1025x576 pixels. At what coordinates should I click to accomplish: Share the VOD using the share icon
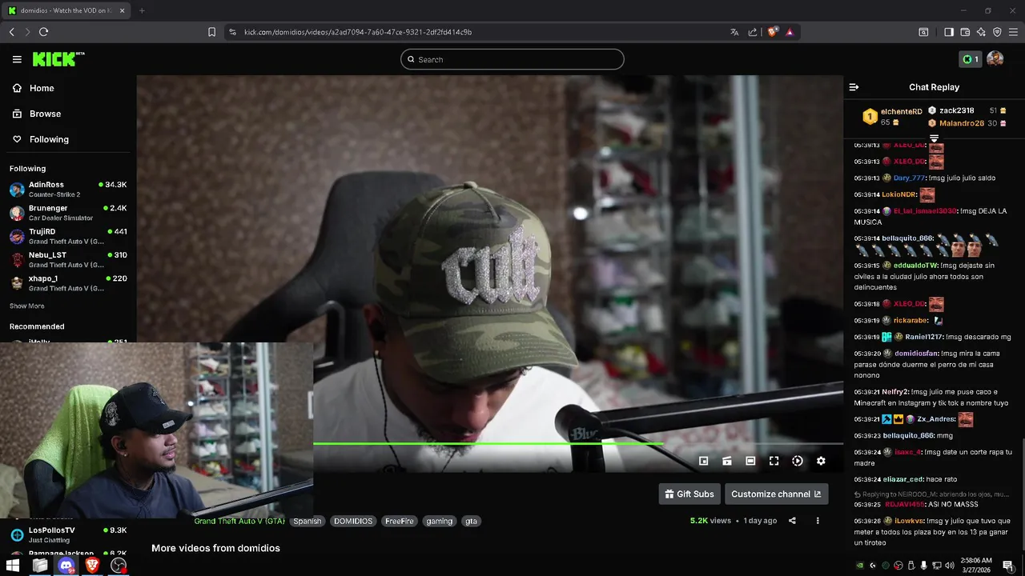tap(792, 521)
